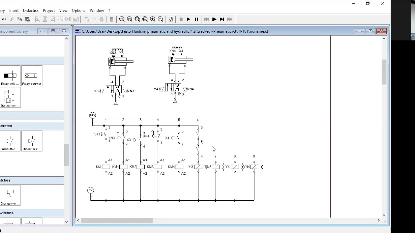This screenshot has height=233, width=415.
Task: Open the Options menu
Action: pos(78,10)
